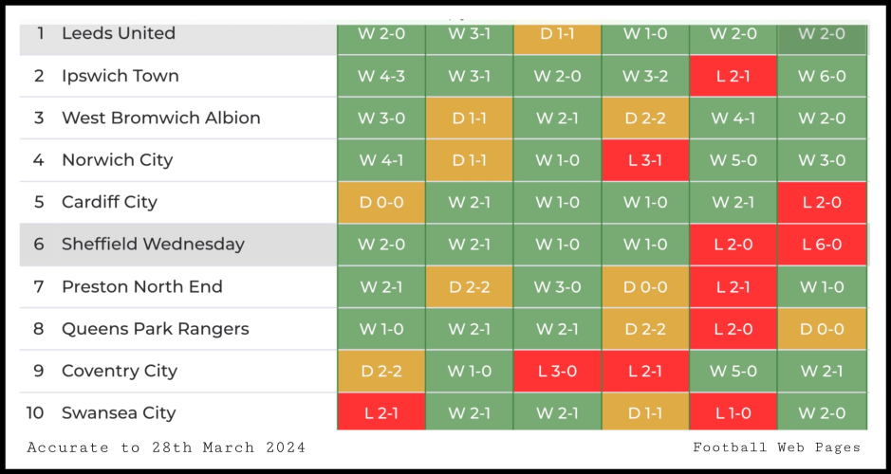Click Ipswich Town's L 2-1 loss cell
This screenshot has width=891, height=474.
pyautogui.click(x=733, y=76)
